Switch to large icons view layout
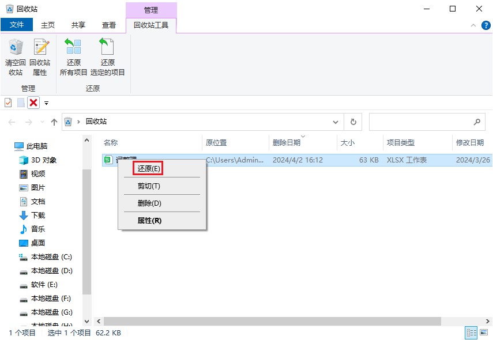 (x=484, y=333)
